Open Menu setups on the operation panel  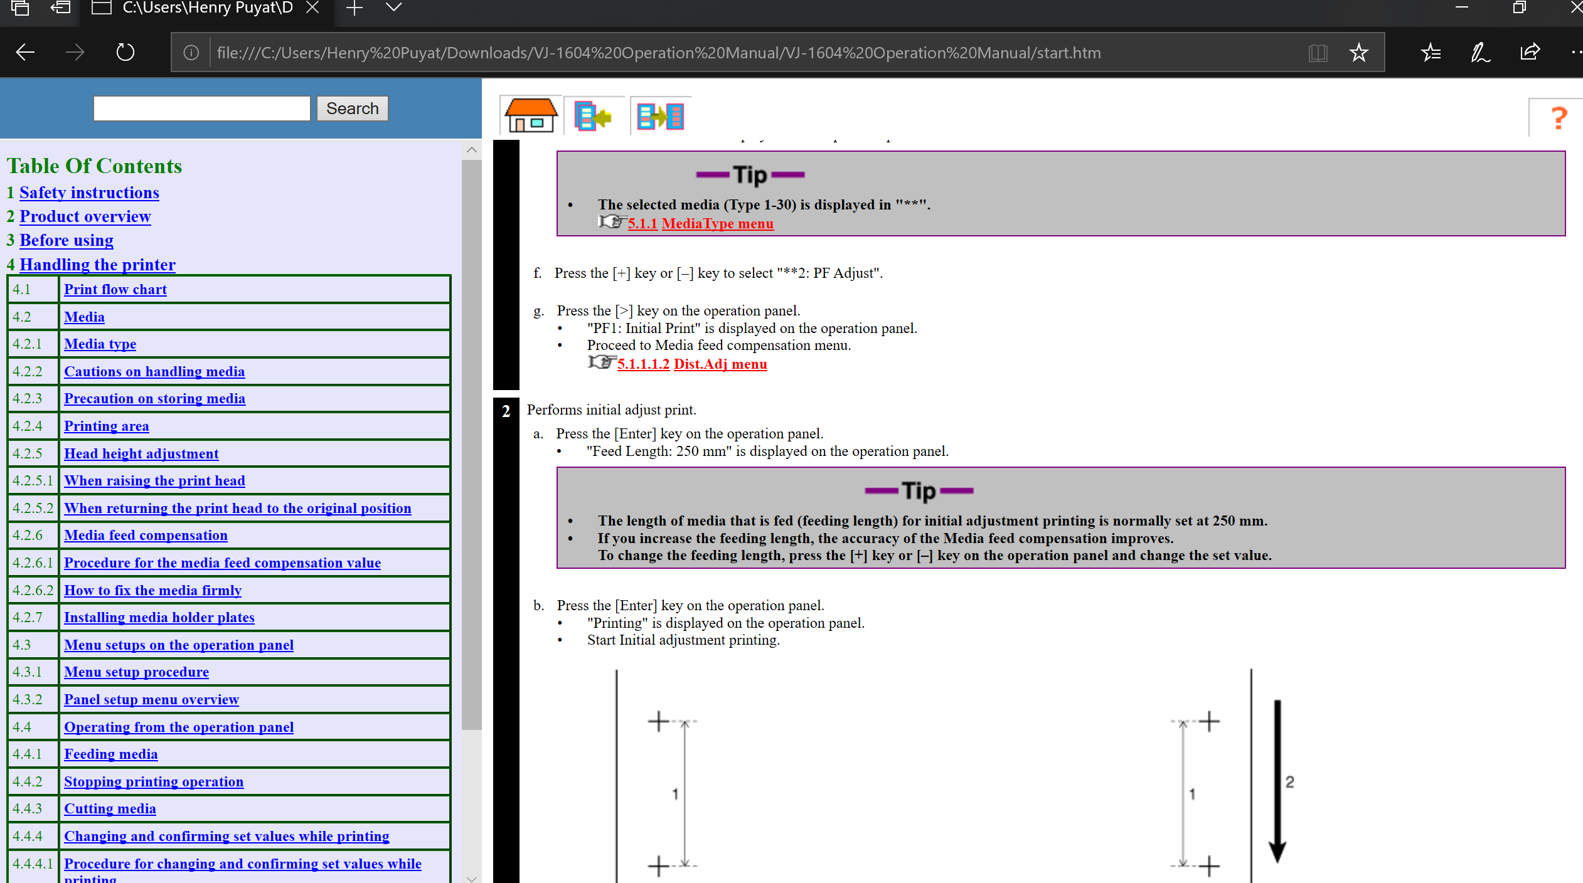click(179, 645)
